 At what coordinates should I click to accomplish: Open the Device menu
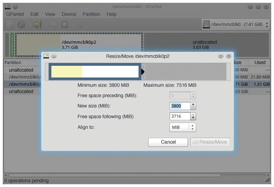tap(69, 14)
